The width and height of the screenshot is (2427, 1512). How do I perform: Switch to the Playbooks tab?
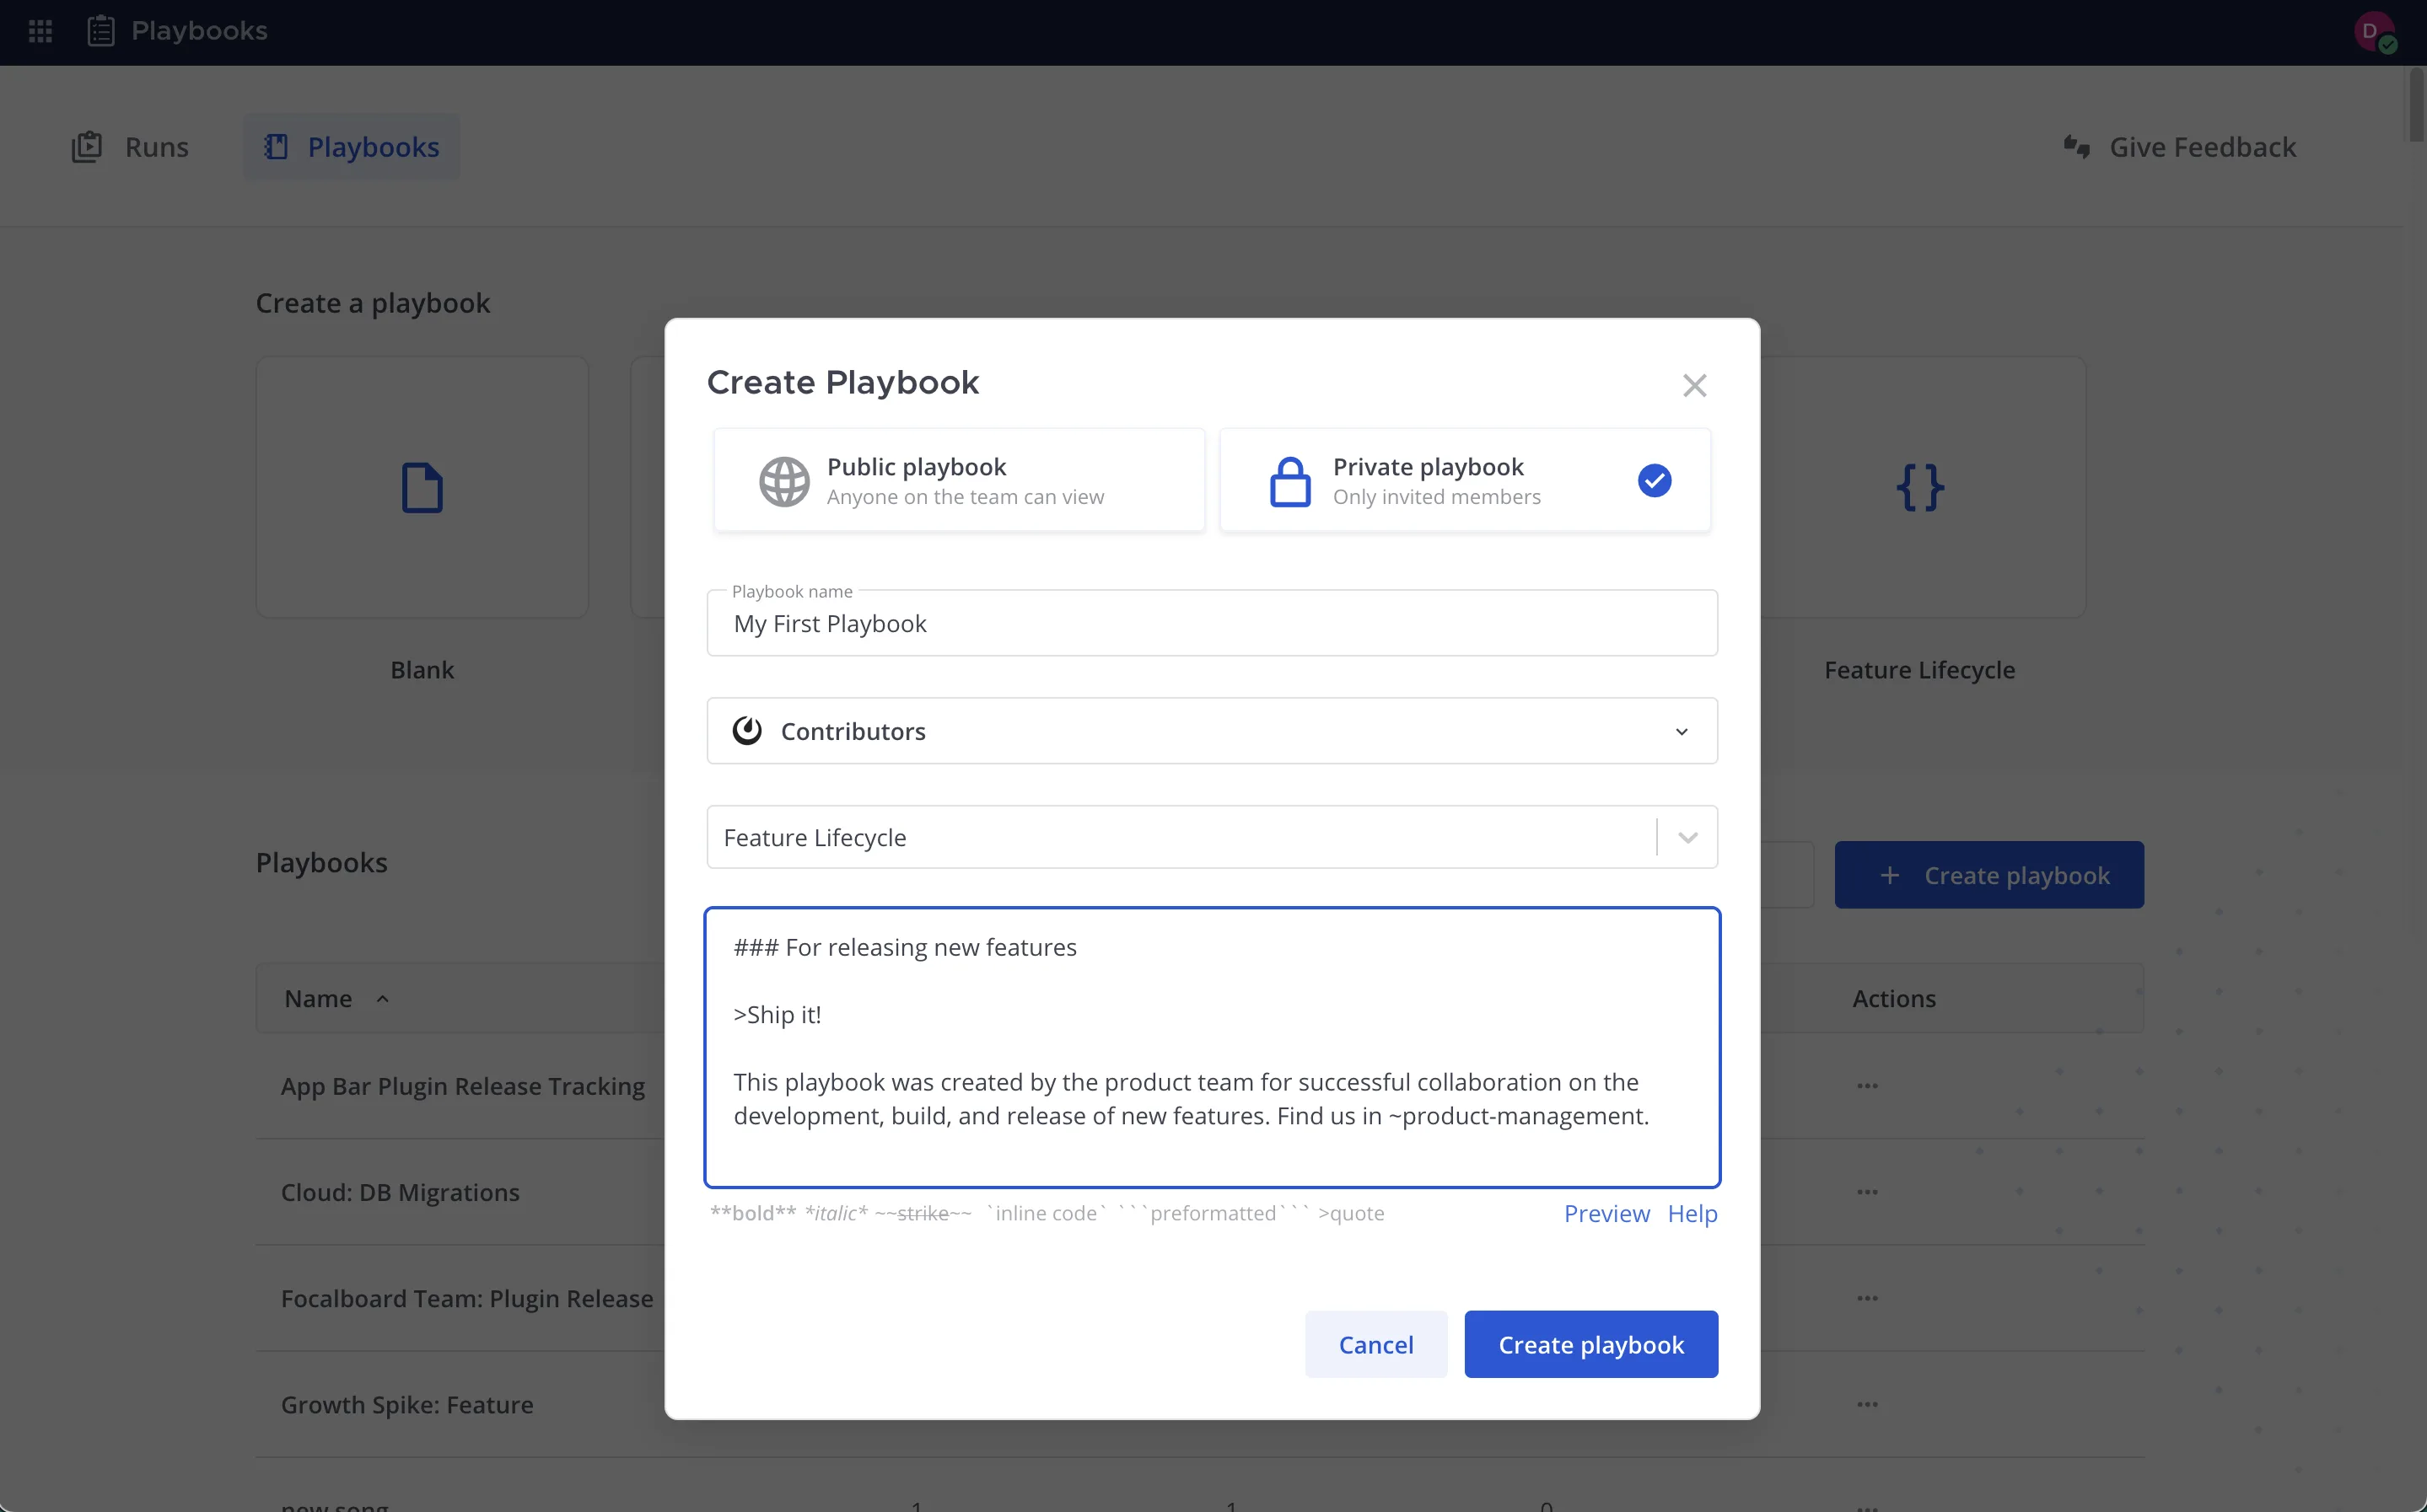click(x=351, y=147)
